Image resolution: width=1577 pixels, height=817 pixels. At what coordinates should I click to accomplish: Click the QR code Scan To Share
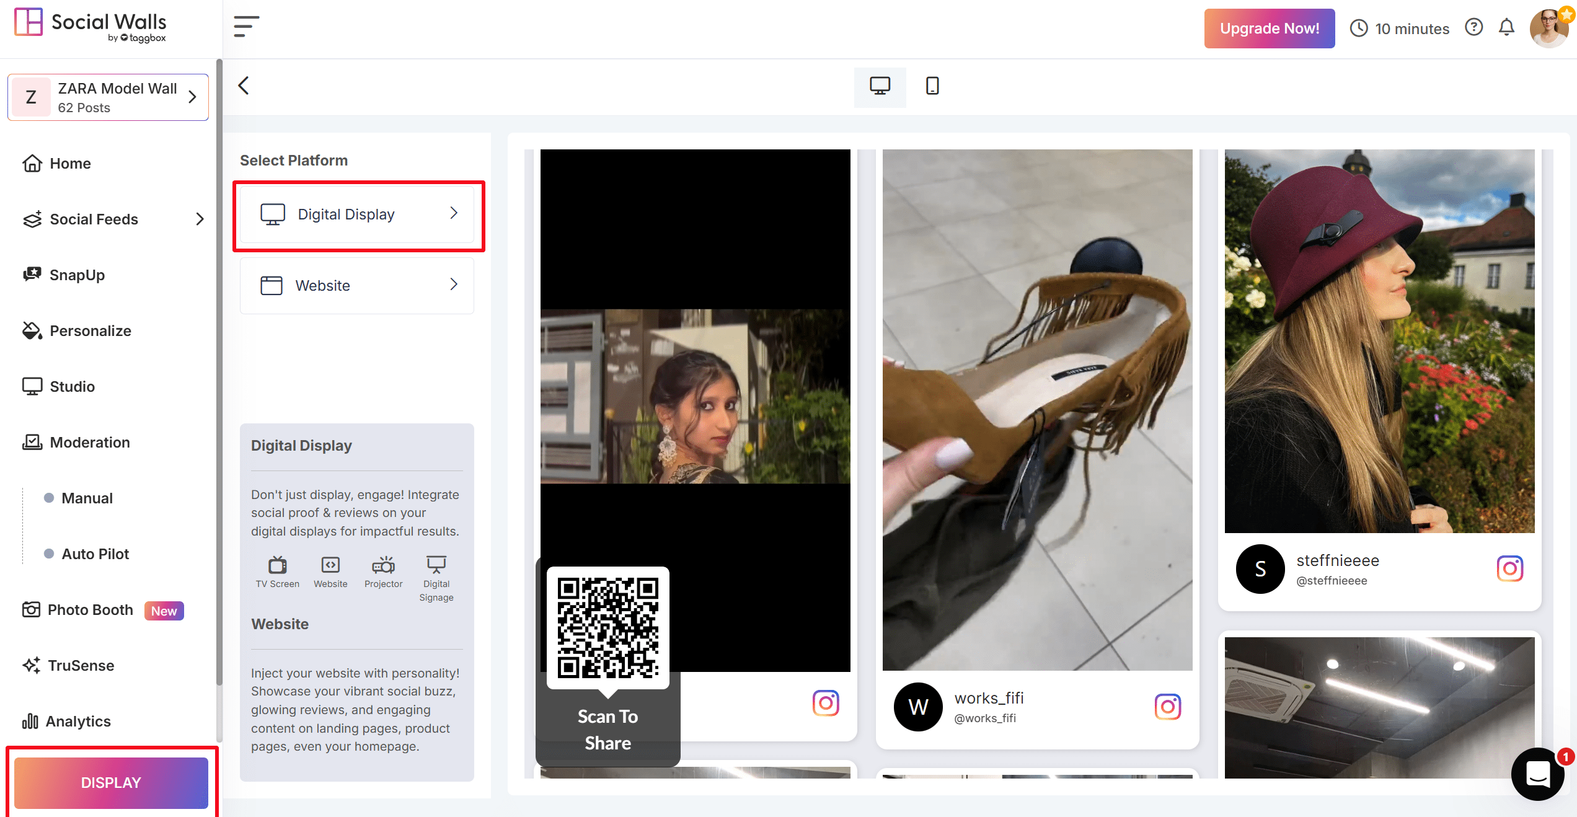click(607, 627)
